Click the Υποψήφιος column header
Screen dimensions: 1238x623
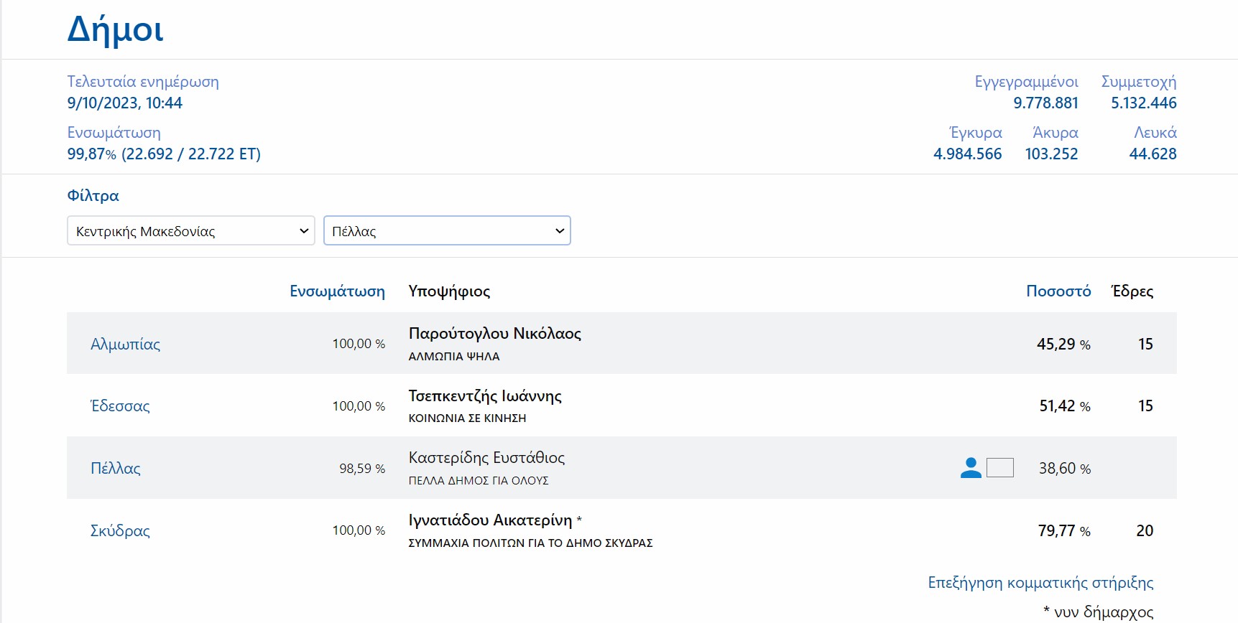coord(449,291)
